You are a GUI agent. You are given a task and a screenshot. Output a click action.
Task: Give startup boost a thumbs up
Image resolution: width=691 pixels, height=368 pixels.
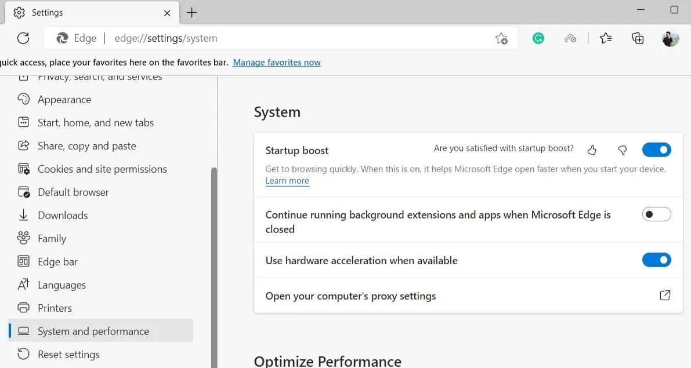(592, 150)
